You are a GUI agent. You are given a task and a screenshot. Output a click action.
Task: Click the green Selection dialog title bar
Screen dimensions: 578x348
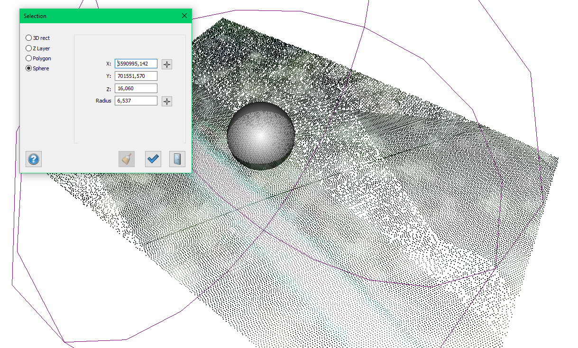[95, 16]
